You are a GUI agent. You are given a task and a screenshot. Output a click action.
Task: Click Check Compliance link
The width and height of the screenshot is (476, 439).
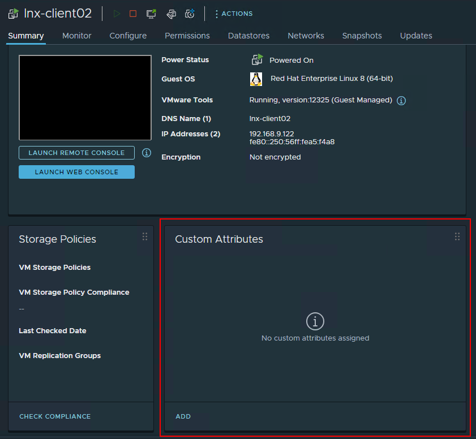(x=55, y=416)
